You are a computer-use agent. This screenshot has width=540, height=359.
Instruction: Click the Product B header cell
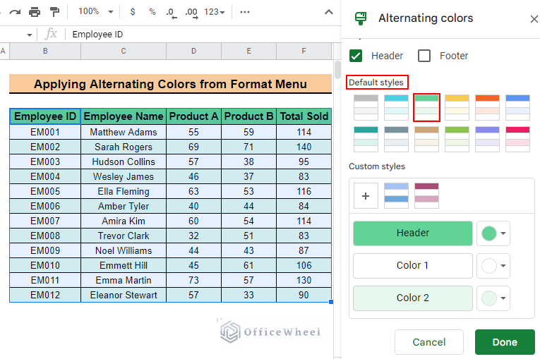point(248,116)
